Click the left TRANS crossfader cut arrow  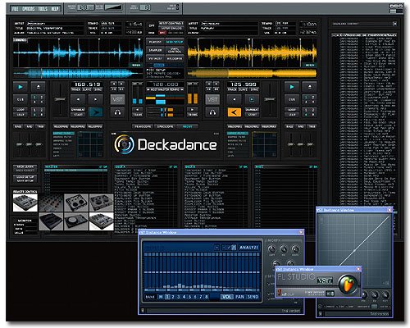point(138,109)
